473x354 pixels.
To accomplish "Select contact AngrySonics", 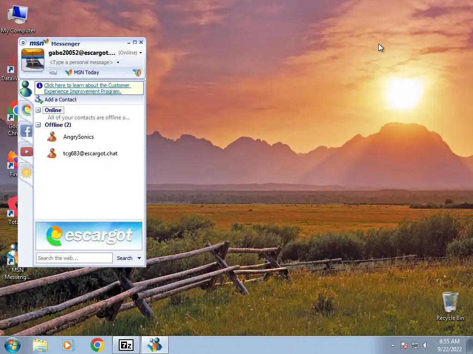I will 79,137.
